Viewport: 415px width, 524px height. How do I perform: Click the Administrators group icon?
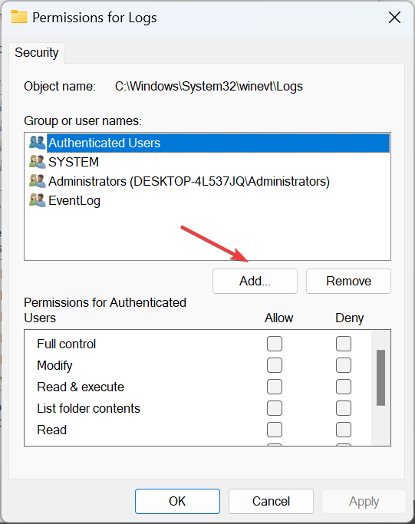pos(37,181)
